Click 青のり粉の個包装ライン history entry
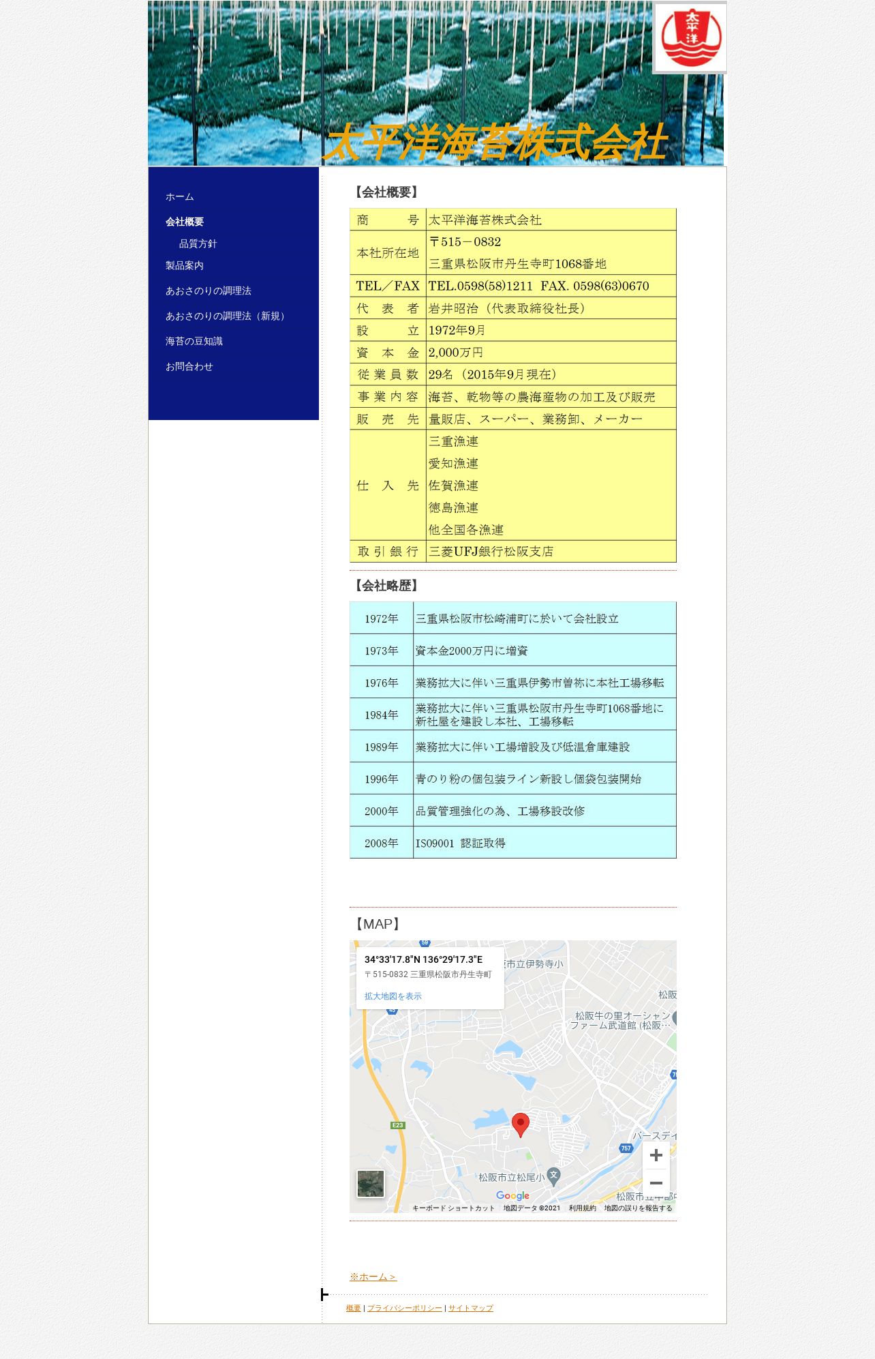Image resolution: width=875 pixels, height=1359 pixels. coord(529,779)
